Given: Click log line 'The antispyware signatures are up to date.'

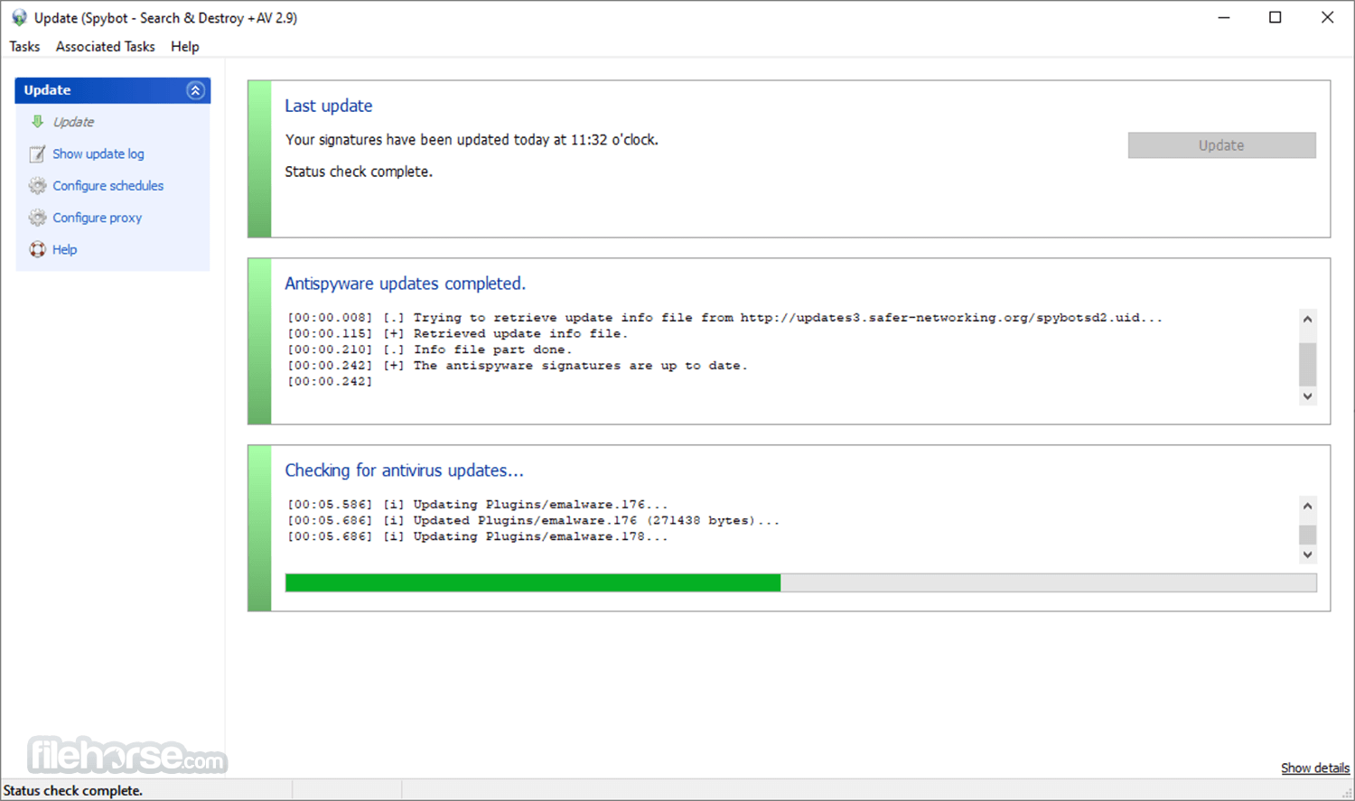Looking at the screenshot, I should point(517,366).
